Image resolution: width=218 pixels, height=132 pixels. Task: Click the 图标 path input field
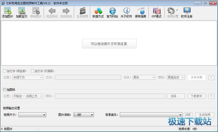coord(110,96)
